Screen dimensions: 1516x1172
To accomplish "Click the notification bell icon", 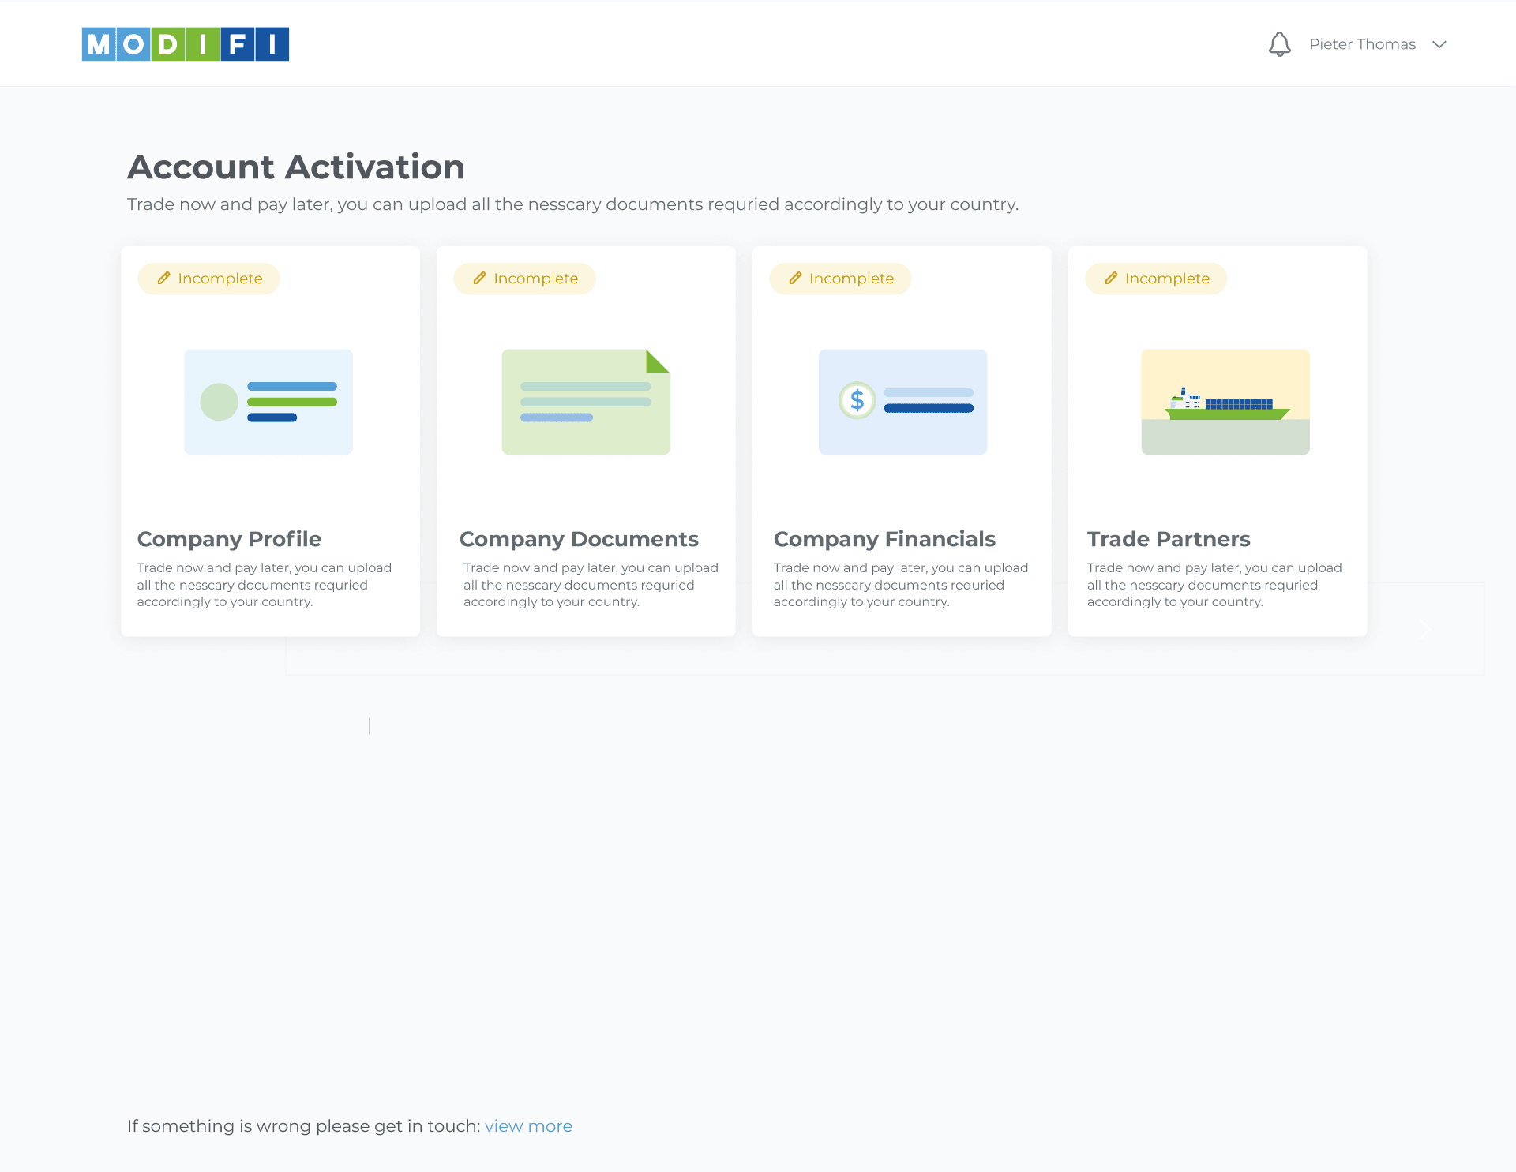I will (x=1279, y=44).
